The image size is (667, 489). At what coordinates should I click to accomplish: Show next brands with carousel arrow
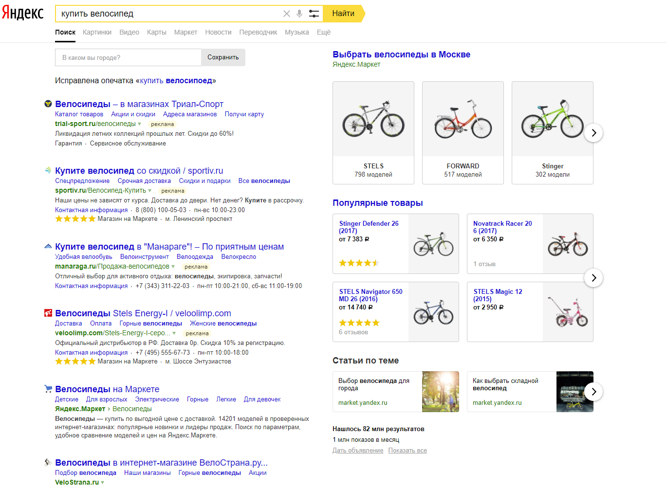[593, 133]
